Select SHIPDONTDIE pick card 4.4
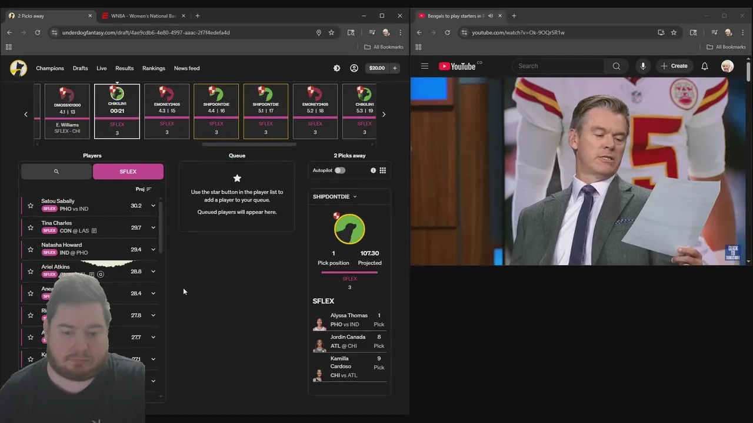The width and height of the screenshot is (753, 423). (x=216, y=111)
